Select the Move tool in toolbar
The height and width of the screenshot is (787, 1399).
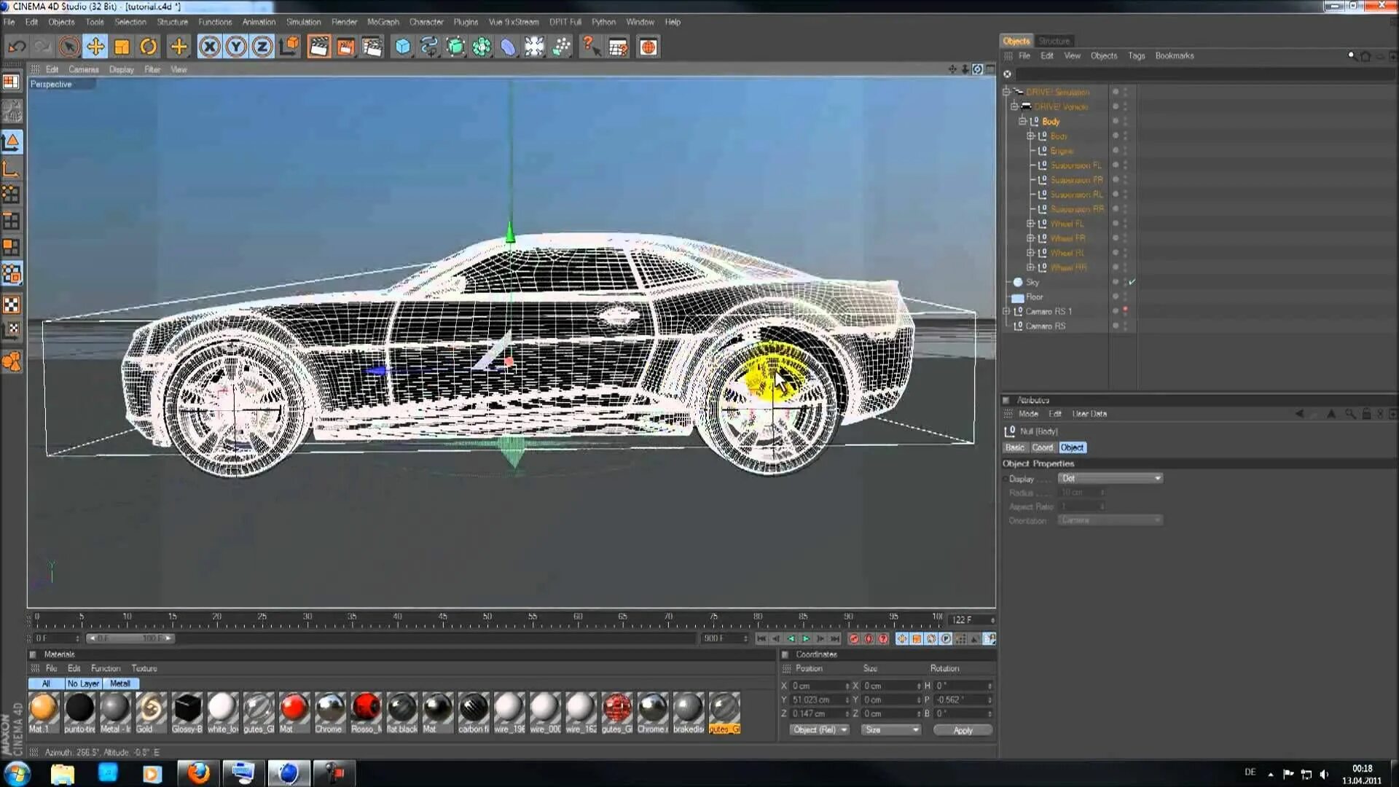tap(95, 47)
